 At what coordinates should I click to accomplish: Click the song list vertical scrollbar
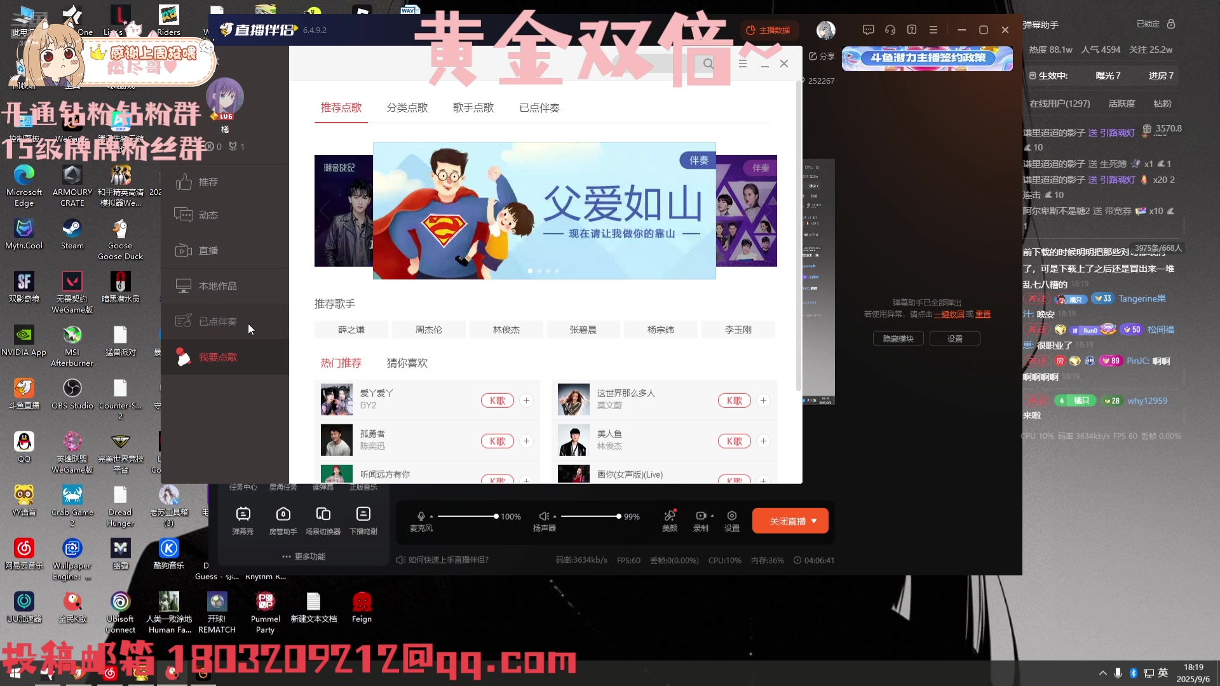click(798, 235)
